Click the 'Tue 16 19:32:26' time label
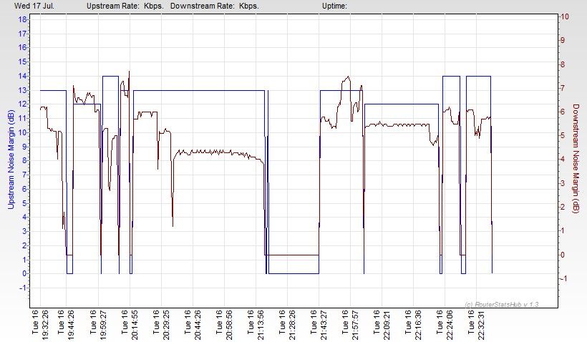This screenshot has height=342, width=587. [x=40, y=325]
